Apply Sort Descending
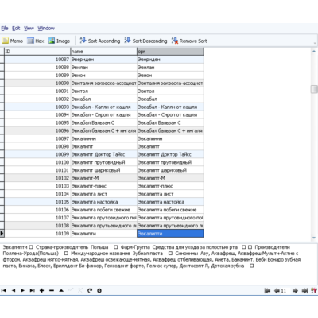Image resolution: width=318 pixels, height=318 pixels. 145,41
